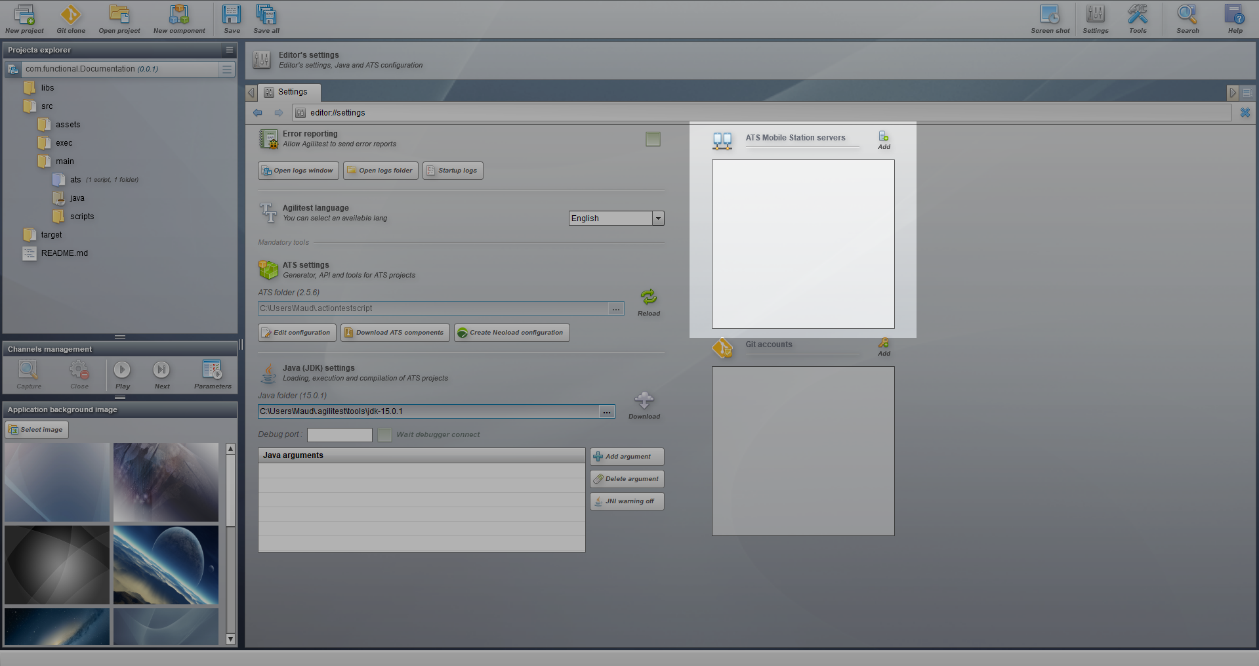
Task: Create a New project from toolbar
Action: [x=24, y=18]
